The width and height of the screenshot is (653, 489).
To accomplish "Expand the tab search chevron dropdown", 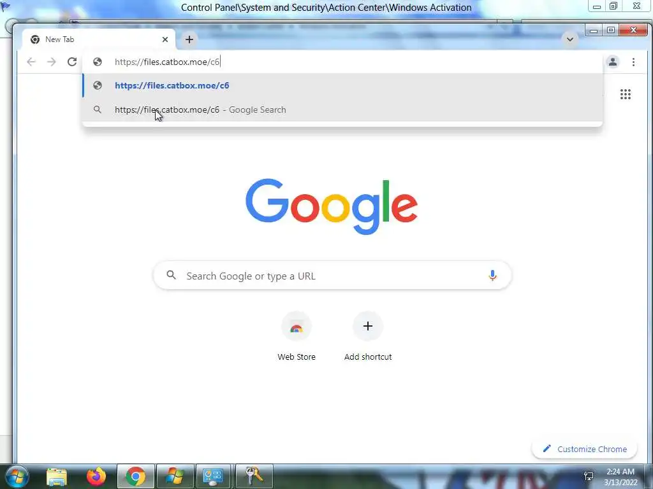I will pyautogui.click(x=570, y=39).
